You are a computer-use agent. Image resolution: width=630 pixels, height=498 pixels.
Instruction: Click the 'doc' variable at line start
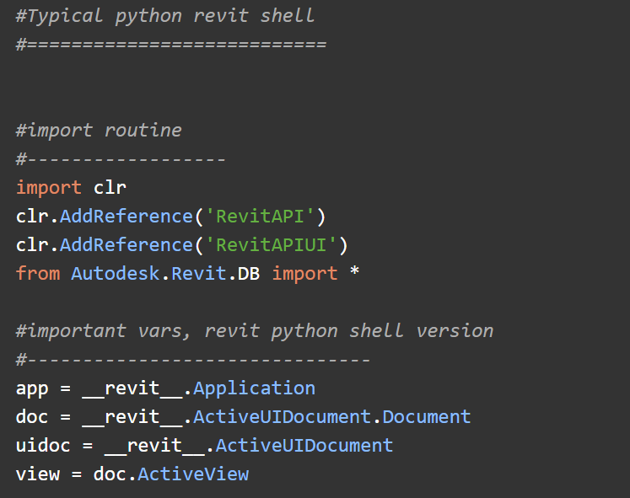[x=32, y=416]
